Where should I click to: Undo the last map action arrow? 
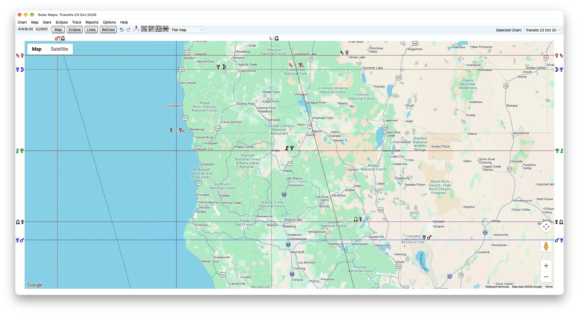(x=121, y=29)
